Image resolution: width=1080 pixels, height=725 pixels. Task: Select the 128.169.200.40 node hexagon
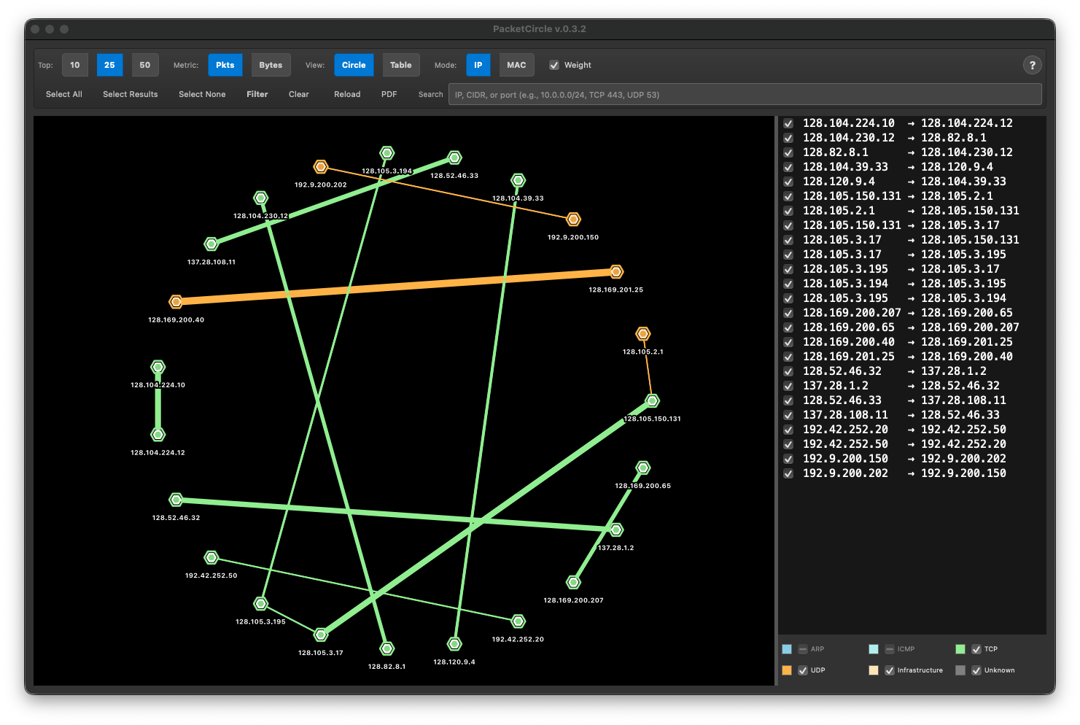[x=176, y=301]
